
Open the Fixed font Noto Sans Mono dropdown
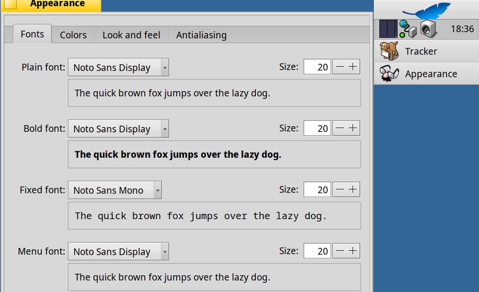[x=115, y=190]
